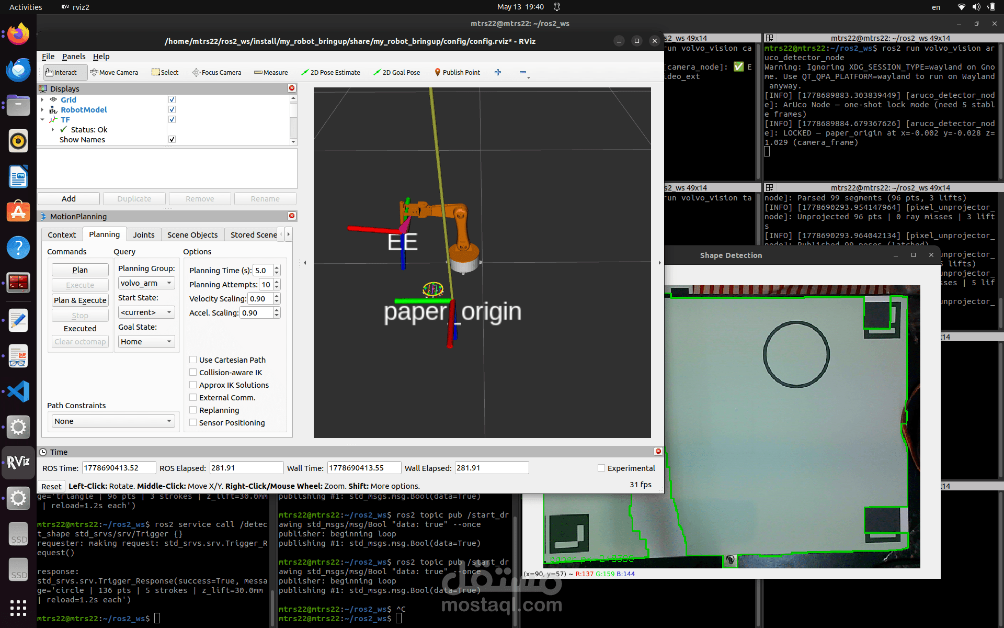Image resolution: width=1004 pixels, height=628 pixels.
Task: Click the minus icon to remove a tool
Action: point(523,72)
